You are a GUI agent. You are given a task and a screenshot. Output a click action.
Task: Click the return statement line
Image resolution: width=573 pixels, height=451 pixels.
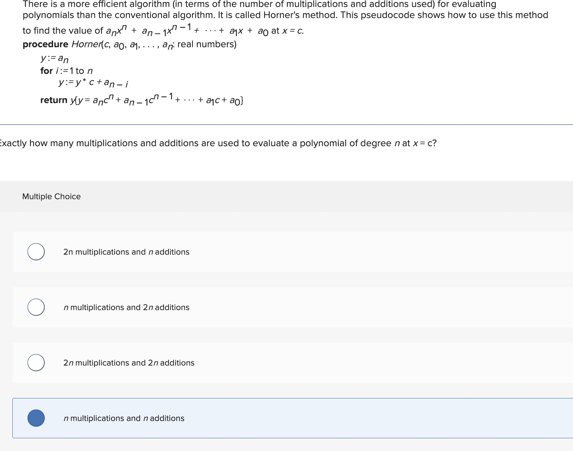tap(141, 99)
